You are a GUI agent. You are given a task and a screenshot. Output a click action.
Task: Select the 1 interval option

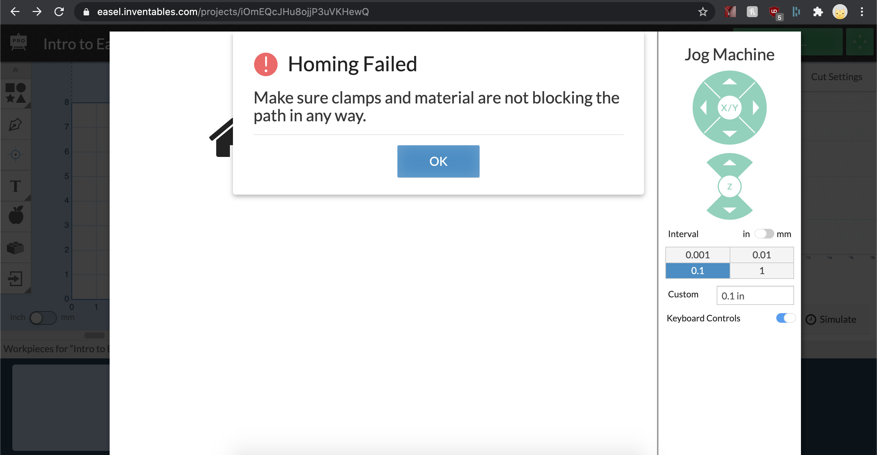[x=762, y=271]
